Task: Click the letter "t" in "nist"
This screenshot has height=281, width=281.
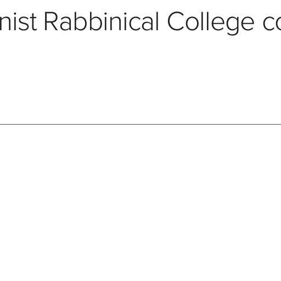Action: 33,23
